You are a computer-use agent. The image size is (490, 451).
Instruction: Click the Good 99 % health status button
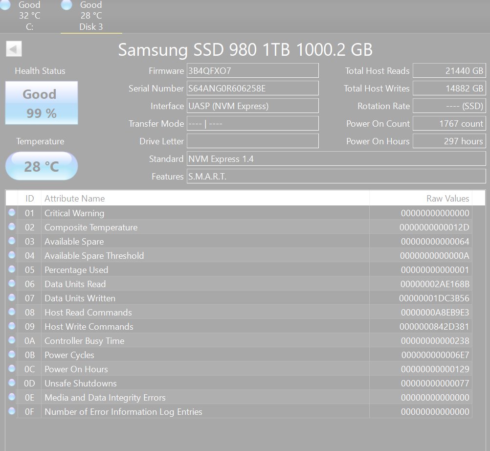(x=42, y=103)
